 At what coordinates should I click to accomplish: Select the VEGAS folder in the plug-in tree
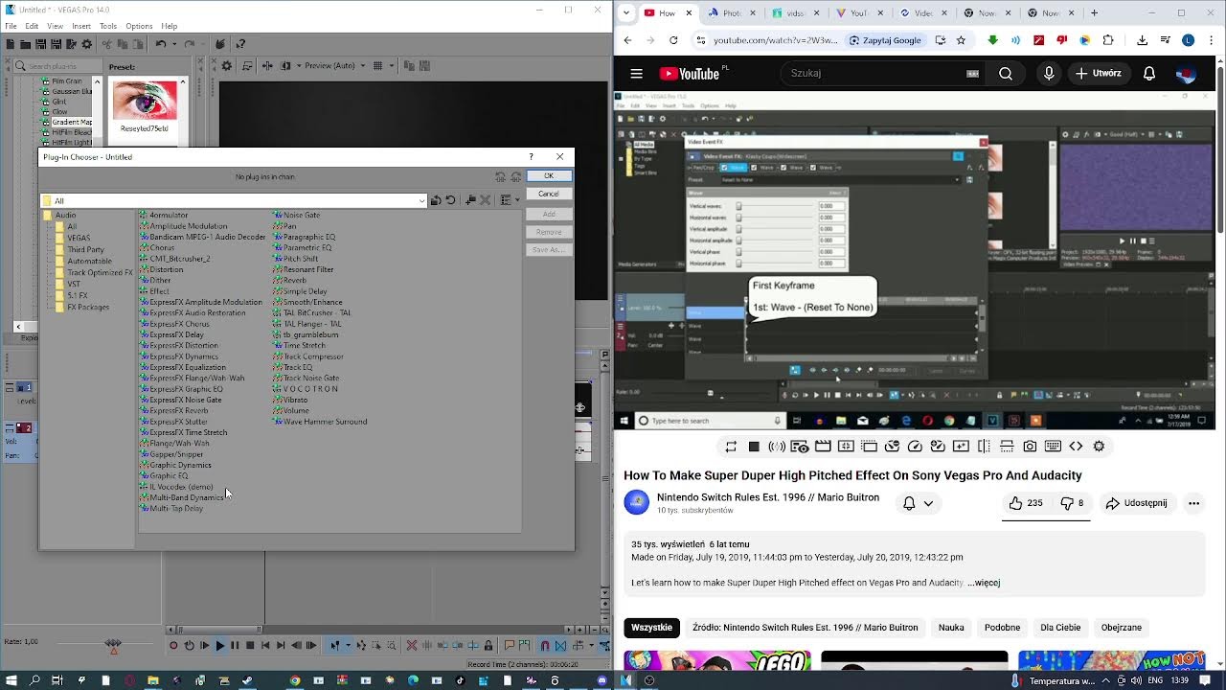click(79, 239)
